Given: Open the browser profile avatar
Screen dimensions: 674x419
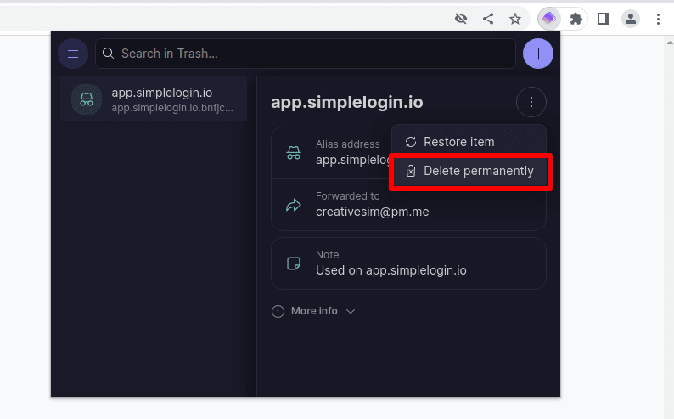Looking at the screenshot, I should (631, 19).
